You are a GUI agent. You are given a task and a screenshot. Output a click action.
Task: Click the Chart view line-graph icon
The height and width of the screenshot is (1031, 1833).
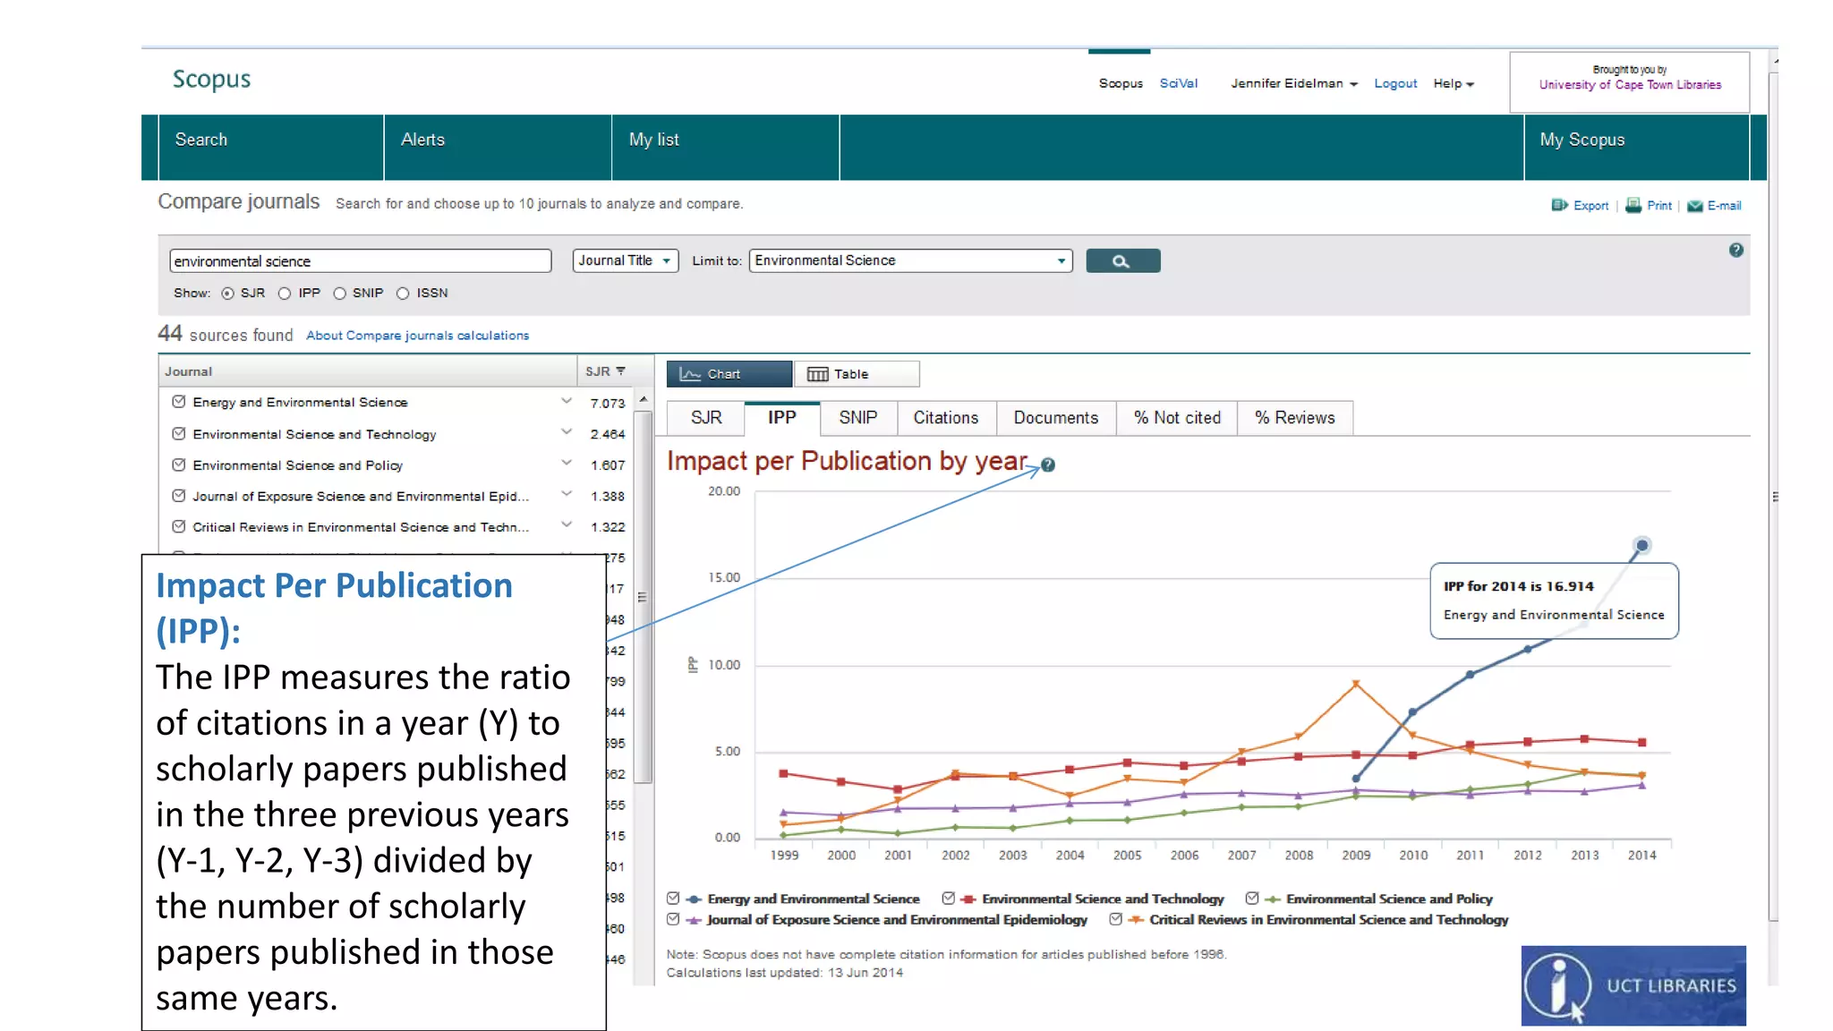(689, 374)
